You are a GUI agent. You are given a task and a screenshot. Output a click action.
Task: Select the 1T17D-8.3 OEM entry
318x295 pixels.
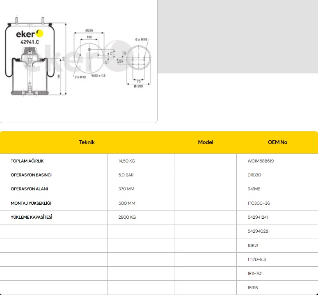257,259
